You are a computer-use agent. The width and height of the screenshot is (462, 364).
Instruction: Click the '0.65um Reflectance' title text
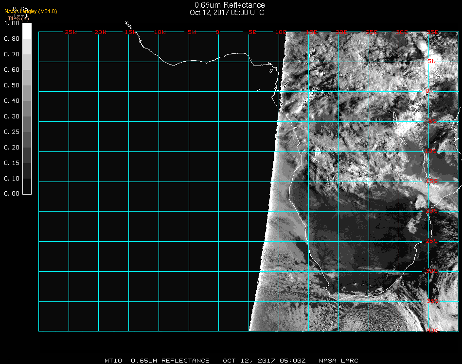pyautogui.click(x=230, y=5)
